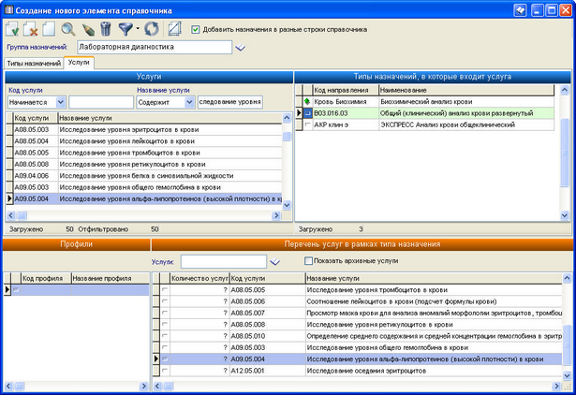Screen dimensions: 576x395
Task: Click scroll-down arrow of Типы назначений panel
Action: tap(565, 215)
